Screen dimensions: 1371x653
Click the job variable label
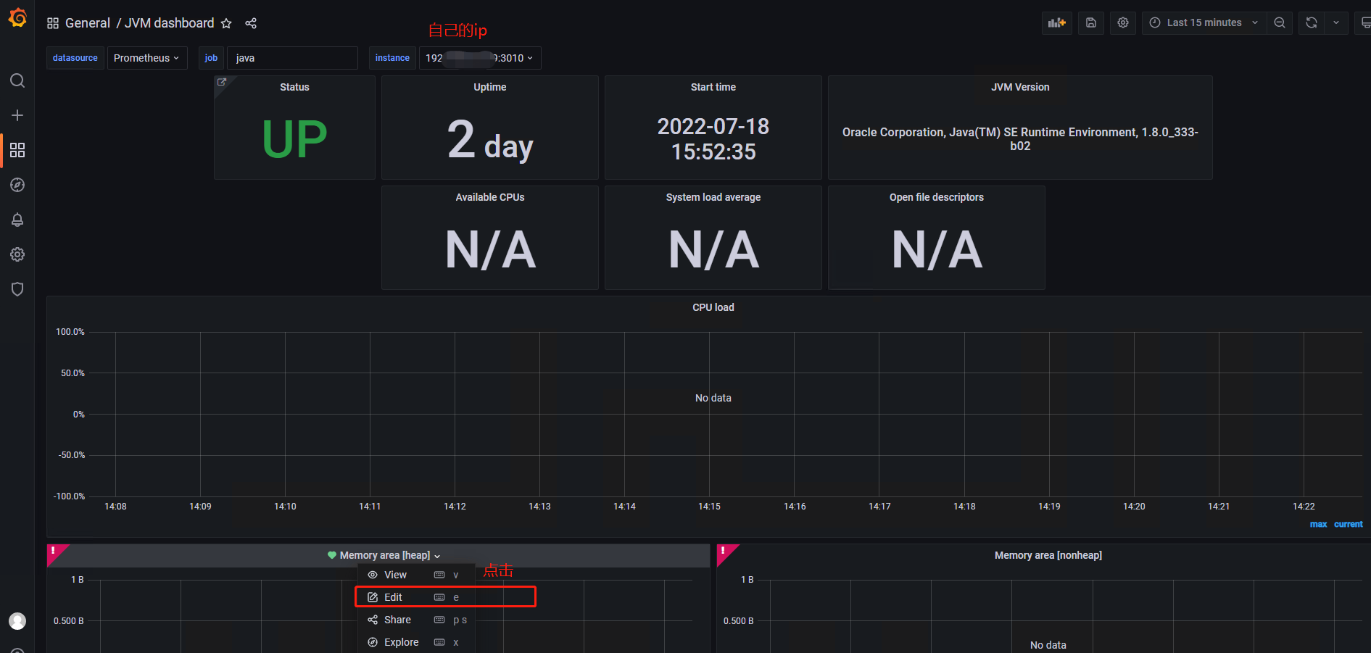211,58
